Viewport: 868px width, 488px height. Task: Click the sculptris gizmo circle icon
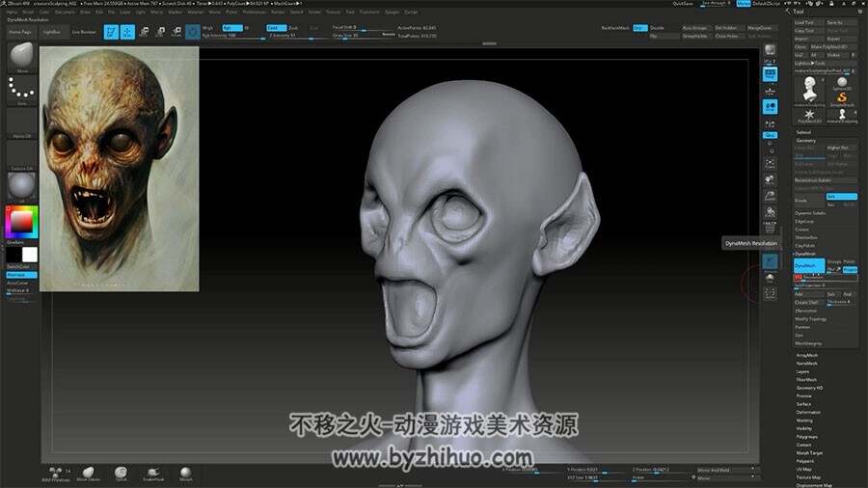[x=193, y=32]
